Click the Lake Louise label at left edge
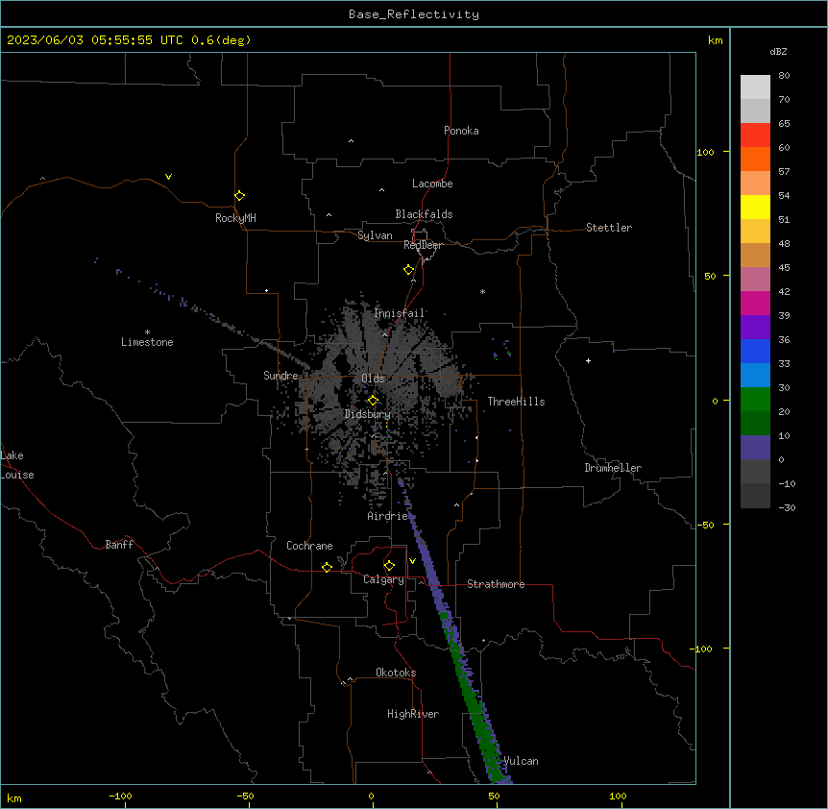The width and height of the screenshot is (828, 809). tap(17, 465)
